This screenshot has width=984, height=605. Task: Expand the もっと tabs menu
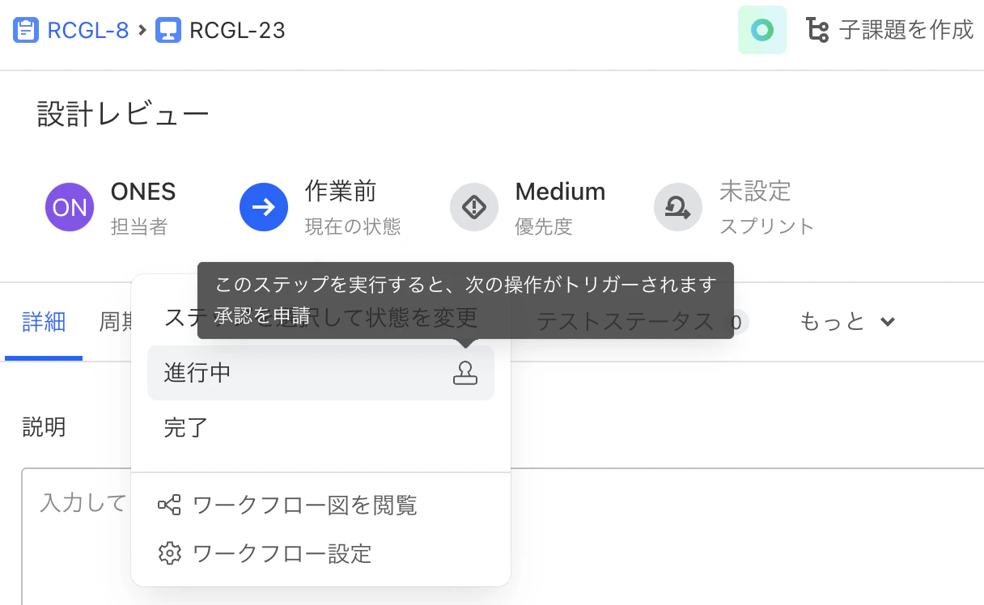tap(847, 322)
